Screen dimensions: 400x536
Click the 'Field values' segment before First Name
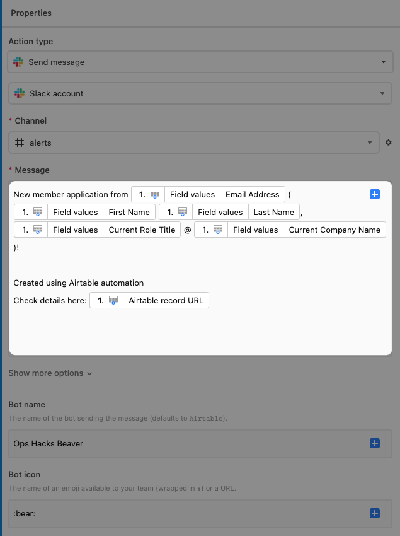click(76, 213)
